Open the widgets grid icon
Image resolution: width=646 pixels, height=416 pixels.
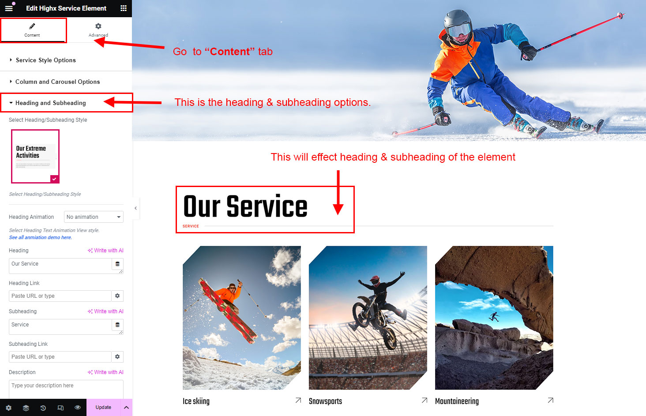point(124,8)
